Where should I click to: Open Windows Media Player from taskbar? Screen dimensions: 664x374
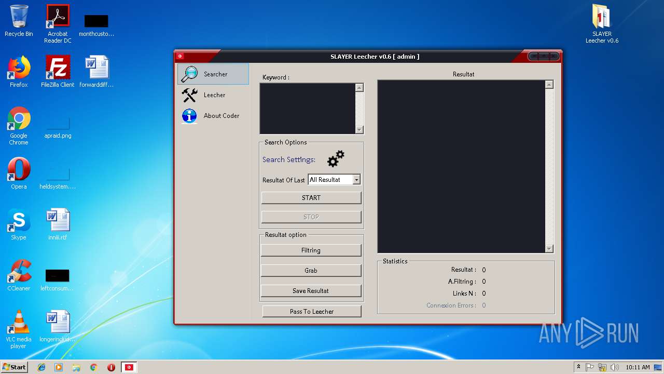tap(59, 367)
